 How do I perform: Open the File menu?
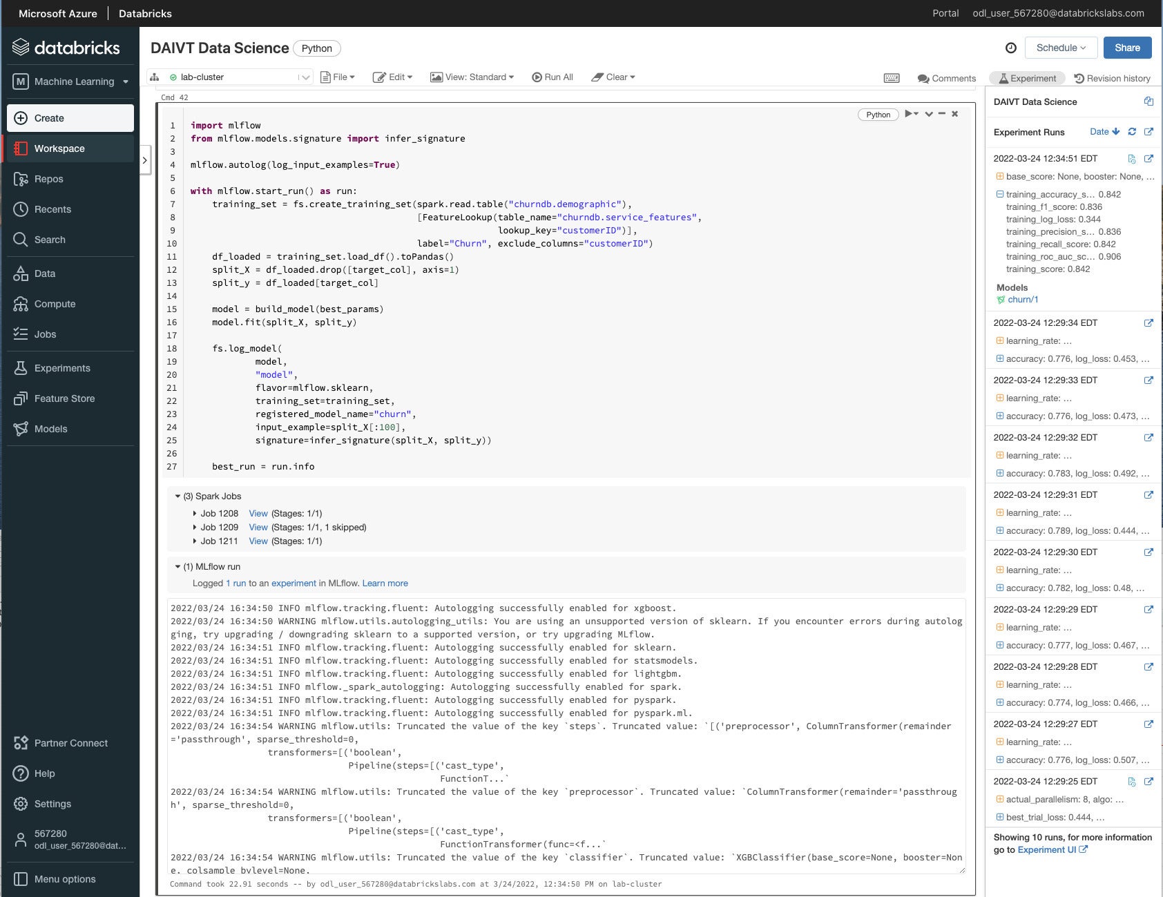tap(338, 77)
